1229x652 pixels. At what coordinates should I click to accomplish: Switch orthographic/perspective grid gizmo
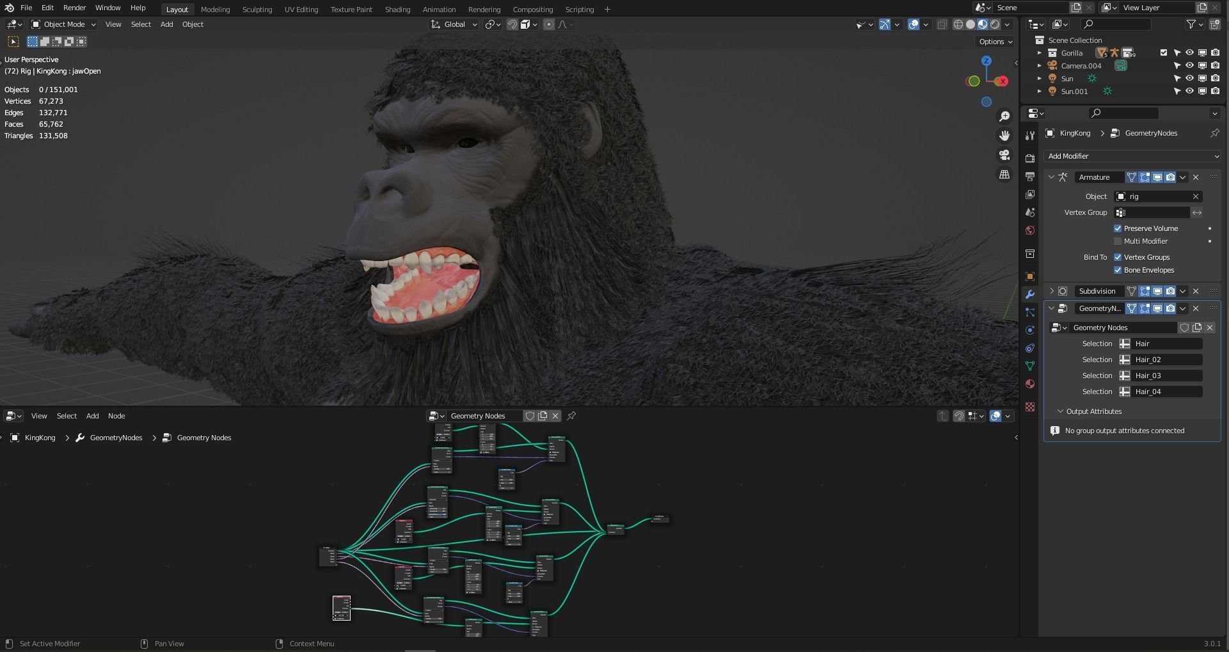tap(1004, 174)
